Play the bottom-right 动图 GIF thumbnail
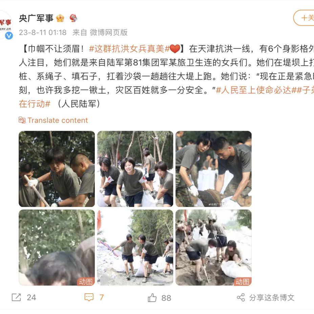This screenshot has width=314, height=314. (x=213, y=248)
